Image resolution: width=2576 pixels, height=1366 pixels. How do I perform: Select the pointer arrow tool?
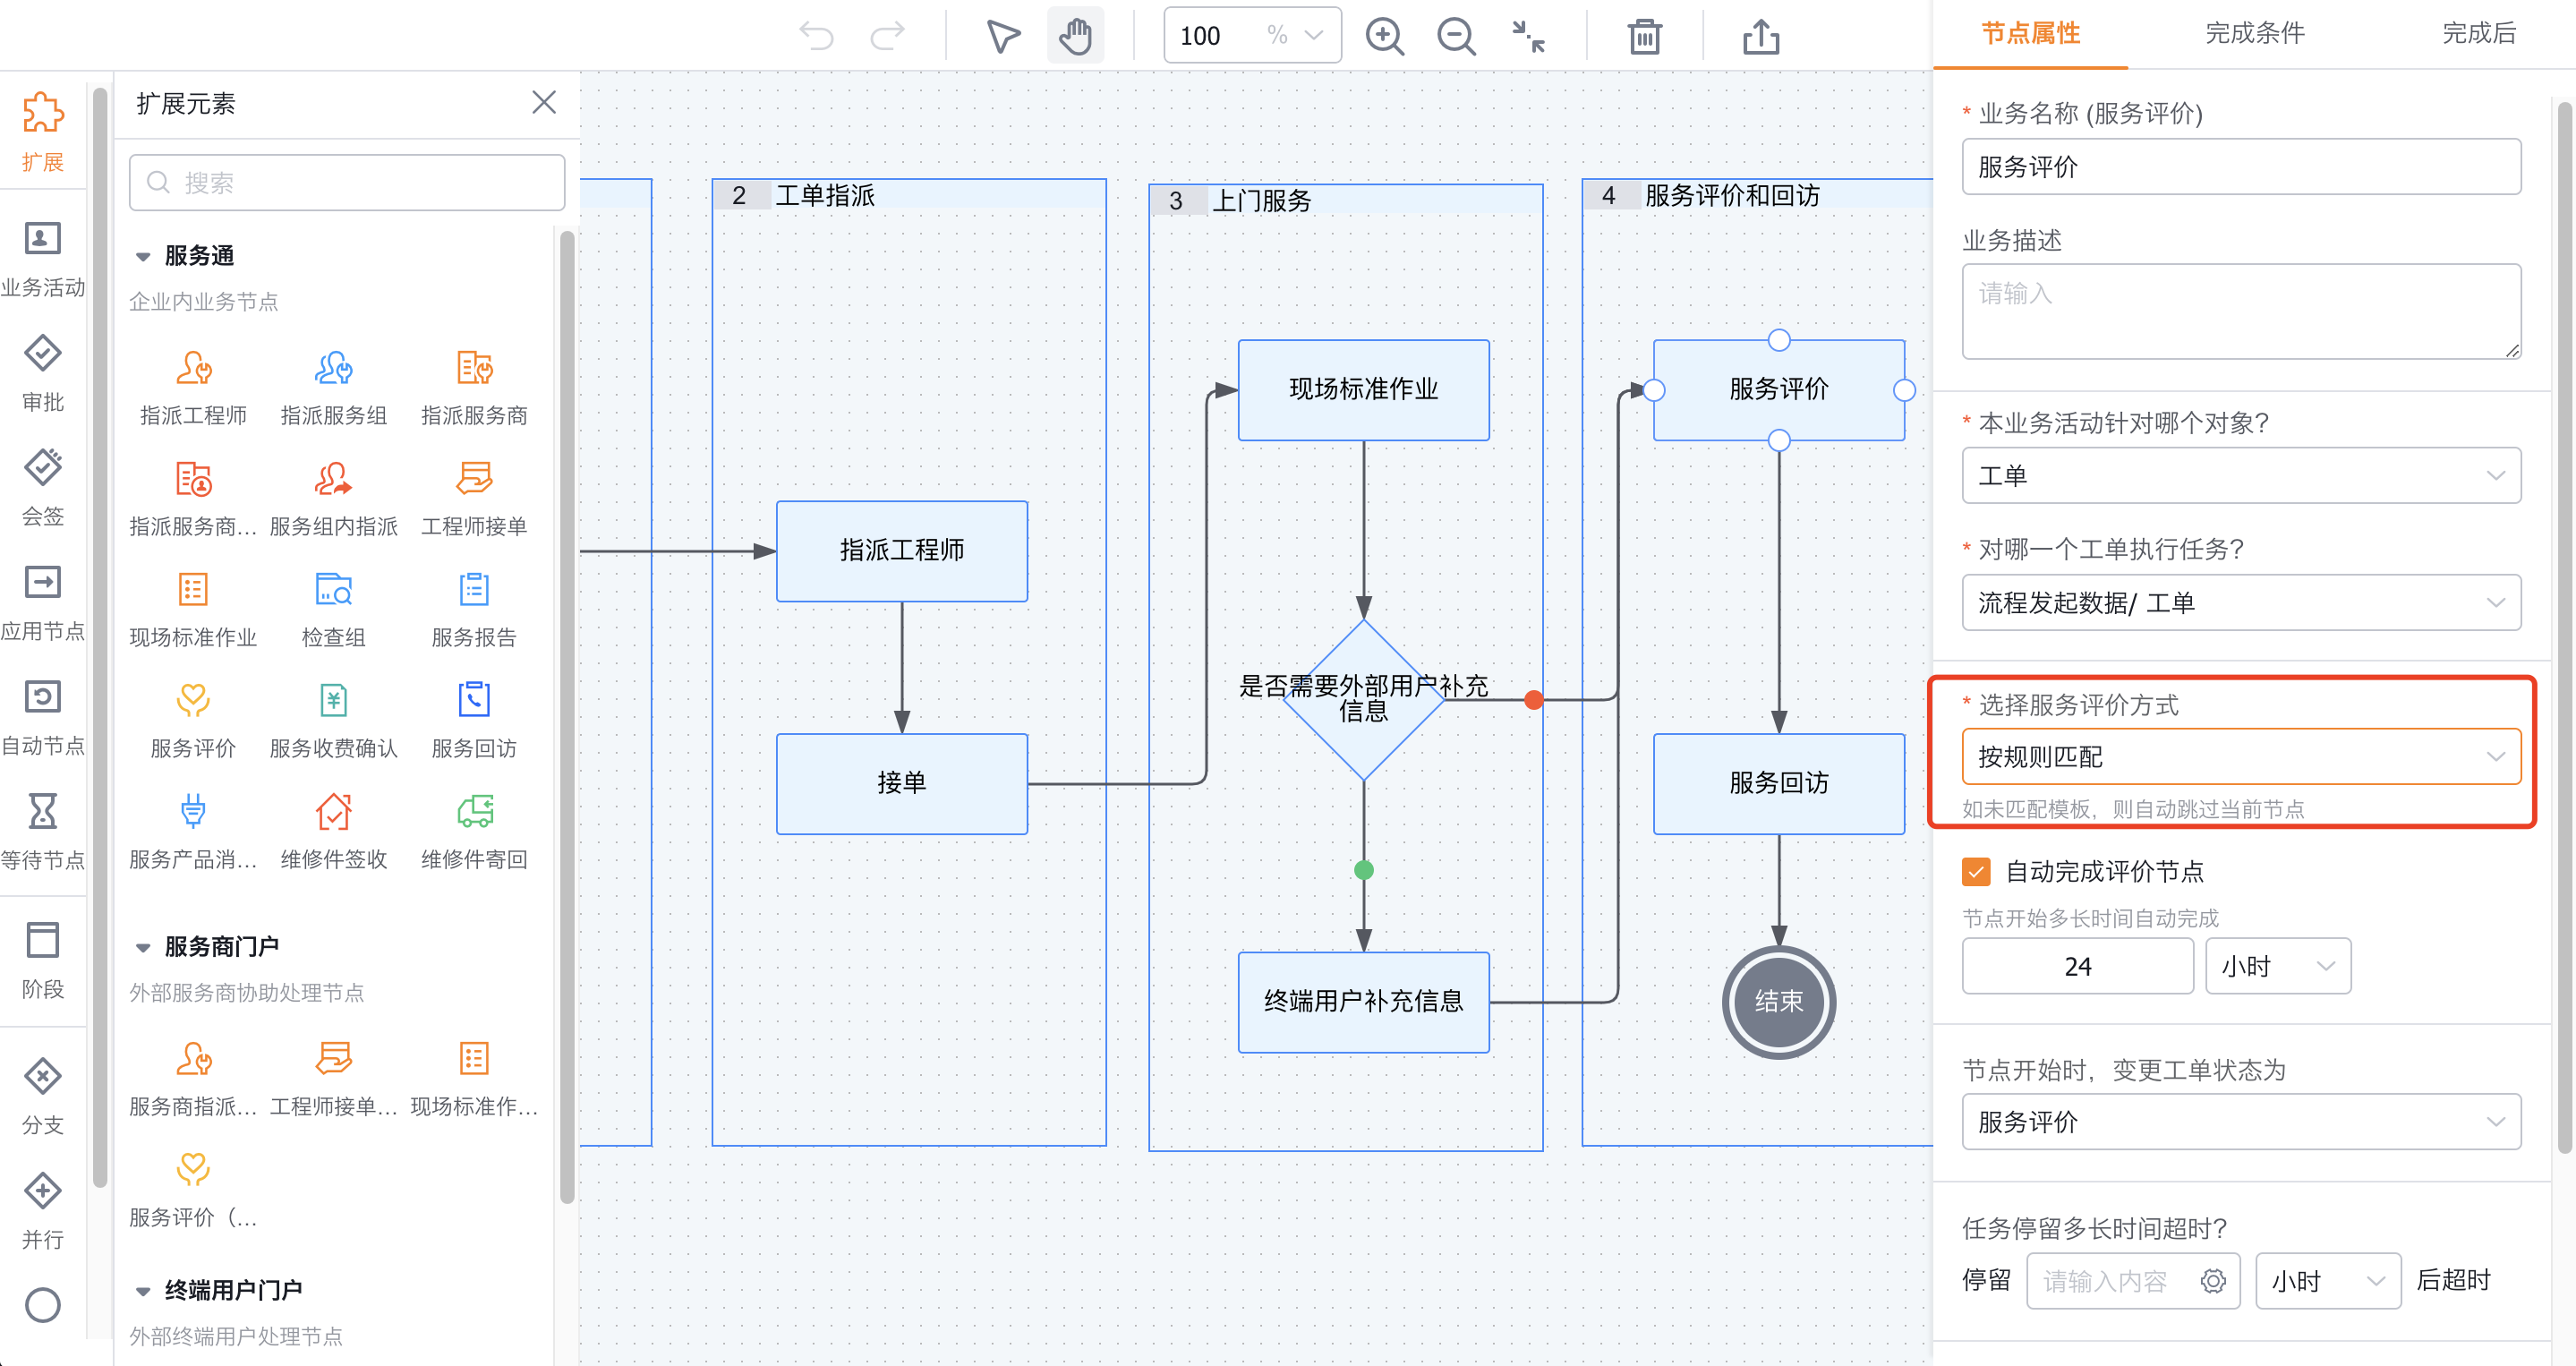(1002, 36)
